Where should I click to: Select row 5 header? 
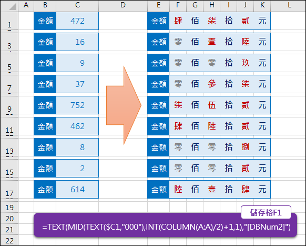coord(9,63)
